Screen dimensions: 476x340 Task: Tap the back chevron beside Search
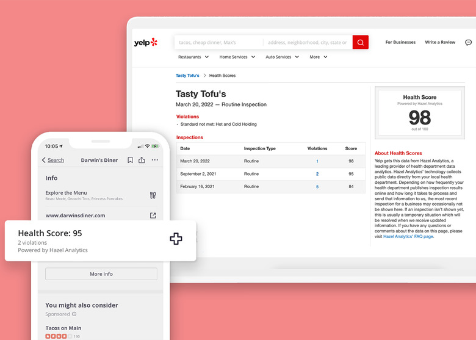[44, 160]
